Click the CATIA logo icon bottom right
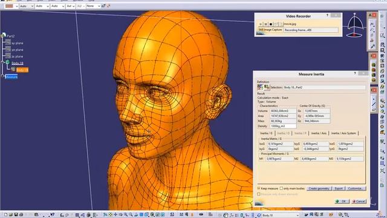Viewport: 387px width, 218px height. pos(379,214)
